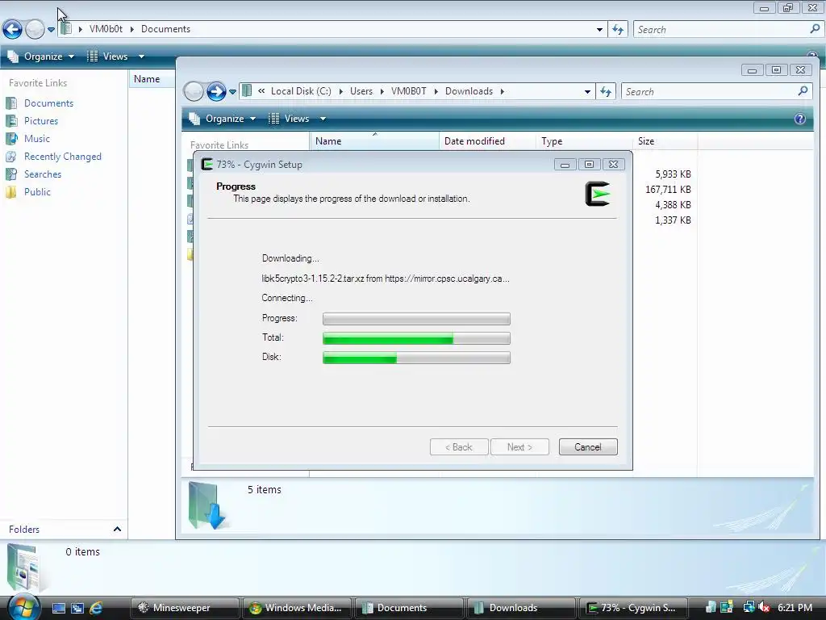Click the Recently Changed icon in Favorite Links

coord(11,157)
